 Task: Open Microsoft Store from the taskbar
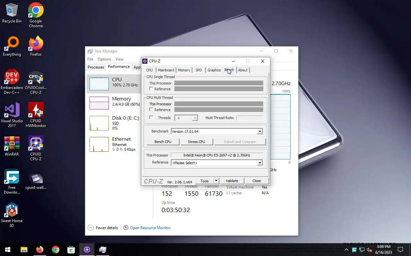click(71, 250)
